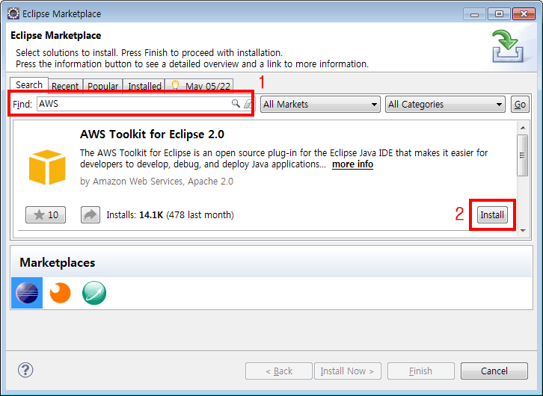Open help with the question mark icon
The height and width of the screenshot is (396, 543).
click(25, 371)
